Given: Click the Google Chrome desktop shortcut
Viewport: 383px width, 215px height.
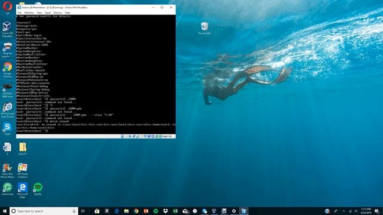Looking at the screenshot, I should click(x=7, y=70).
